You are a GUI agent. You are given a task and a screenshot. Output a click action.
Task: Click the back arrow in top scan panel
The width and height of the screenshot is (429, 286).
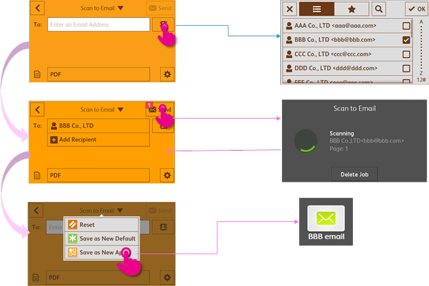38,9
